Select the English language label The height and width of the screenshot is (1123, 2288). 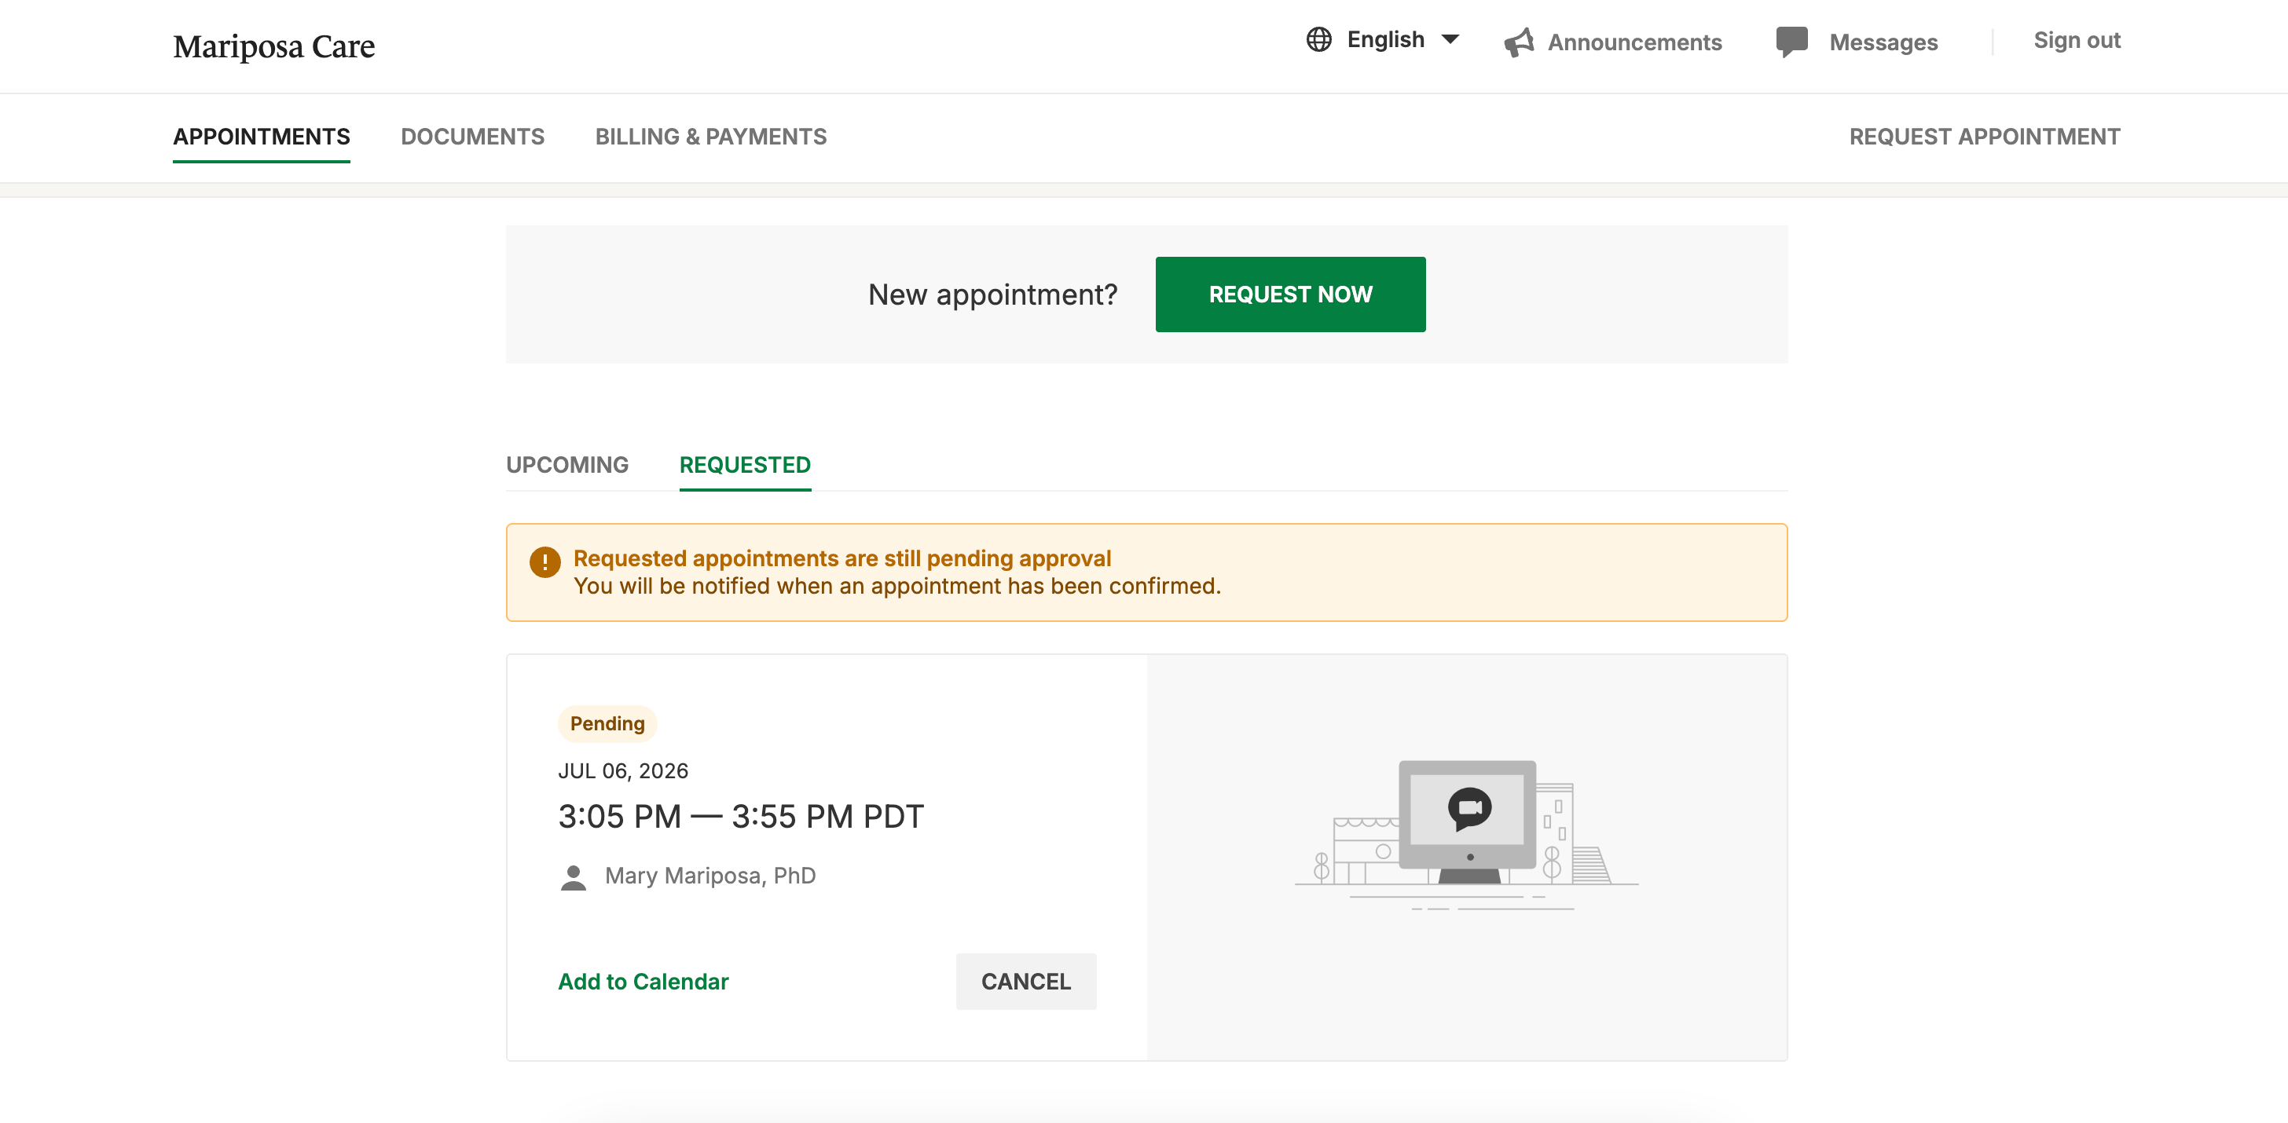point(1384,40)
